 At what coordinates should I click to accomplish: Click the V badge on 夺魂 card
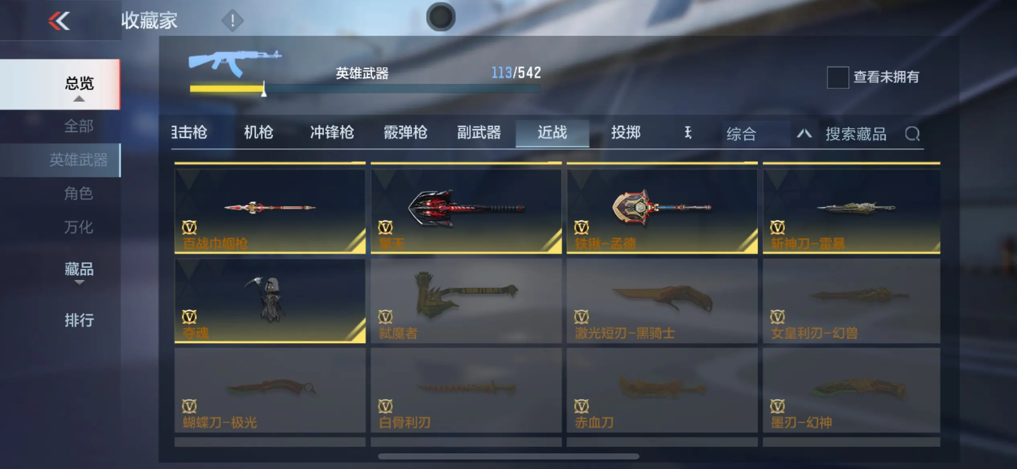point(189,317)
